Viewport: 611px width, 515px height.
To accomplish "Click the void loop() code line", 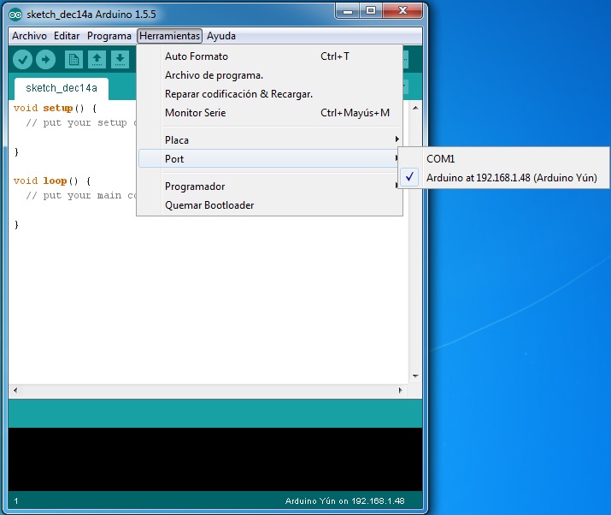I will [x=52, y=181].
